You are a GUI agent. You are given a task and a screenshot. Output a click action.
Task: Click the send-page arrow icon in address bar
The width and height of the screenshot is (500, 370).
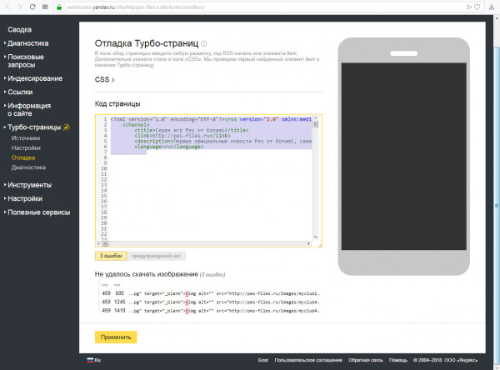pyautogui.click(x=469, y=7)
